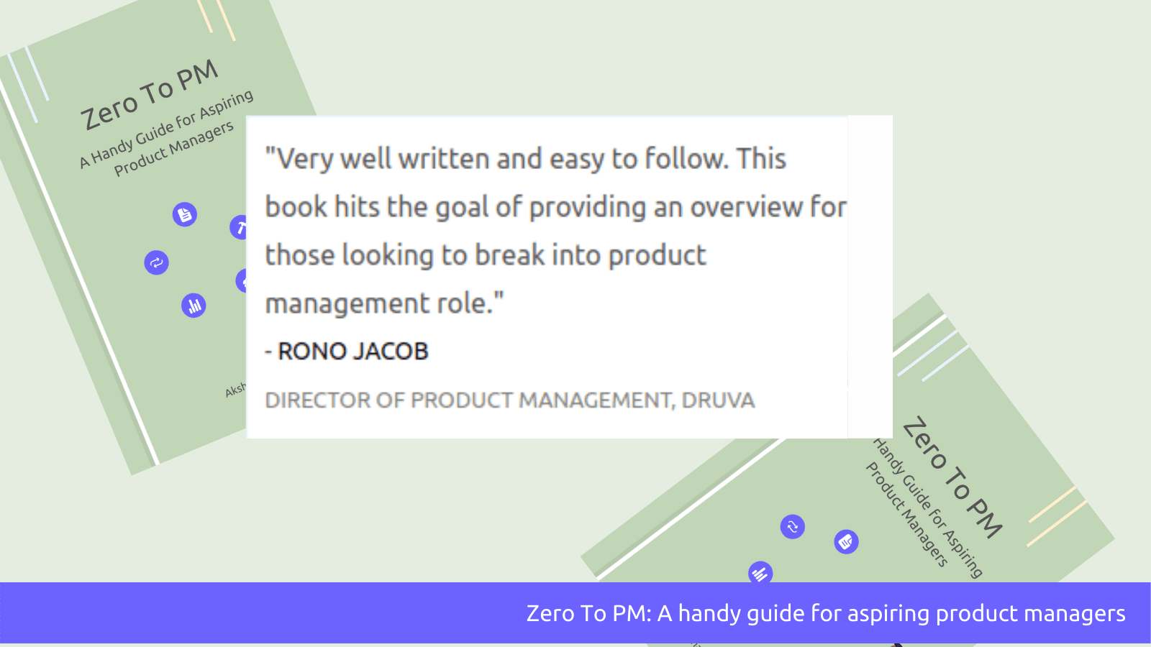Screen dimensions: 1151x647
Task: Click the bar chart icon on the left book
Action: pyautogui.click(x=194, y=306)
